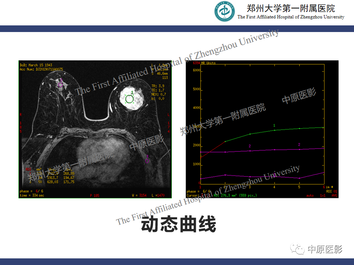Click the 'W = 3154' window value
The height and width of the screenshot is (265, 354).
click(x=139, y=195)
